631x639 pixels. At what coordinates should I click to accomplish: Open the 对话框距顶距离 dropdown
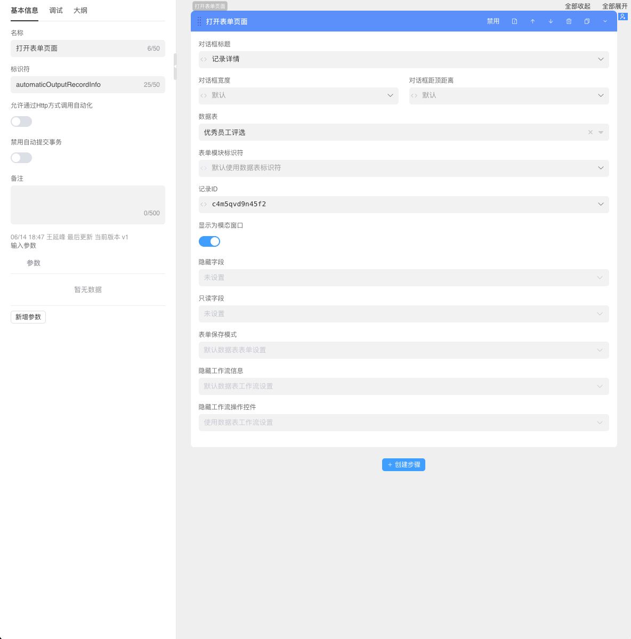509,95
